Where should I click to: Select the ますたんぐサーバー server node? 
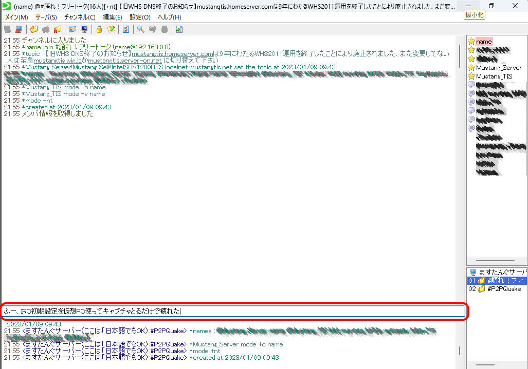point(502,272)
